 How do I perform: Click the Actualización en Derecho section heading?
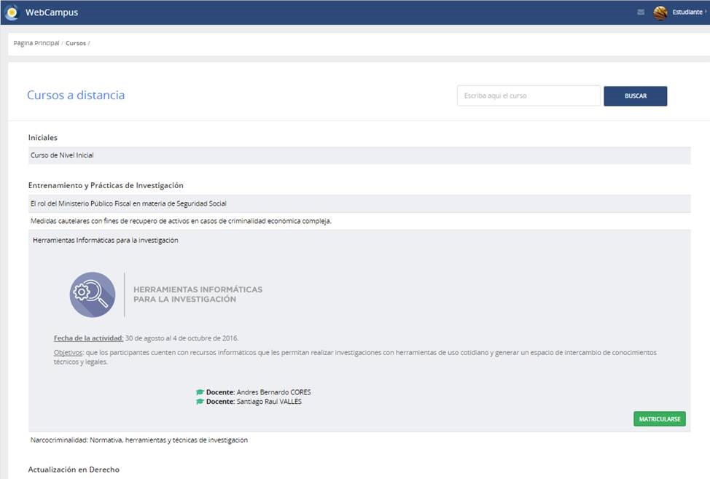tap(74, 470)
